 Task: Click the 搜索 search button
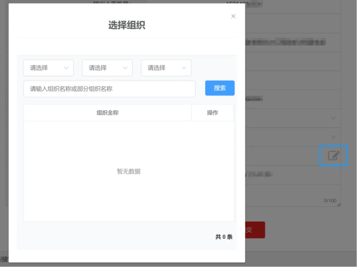point(219,88)
